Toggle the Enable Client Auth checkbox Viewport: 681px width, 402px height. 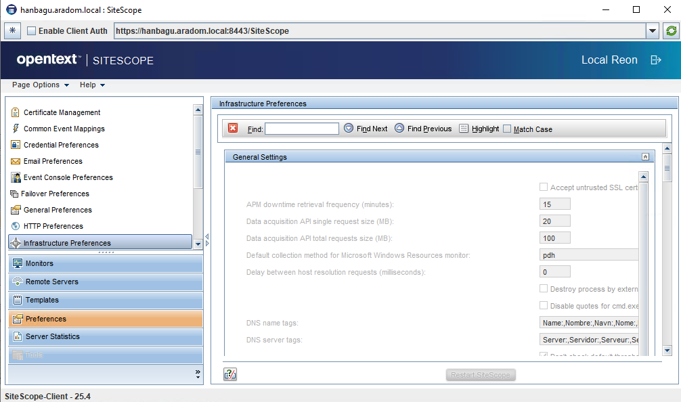(31, 31)
